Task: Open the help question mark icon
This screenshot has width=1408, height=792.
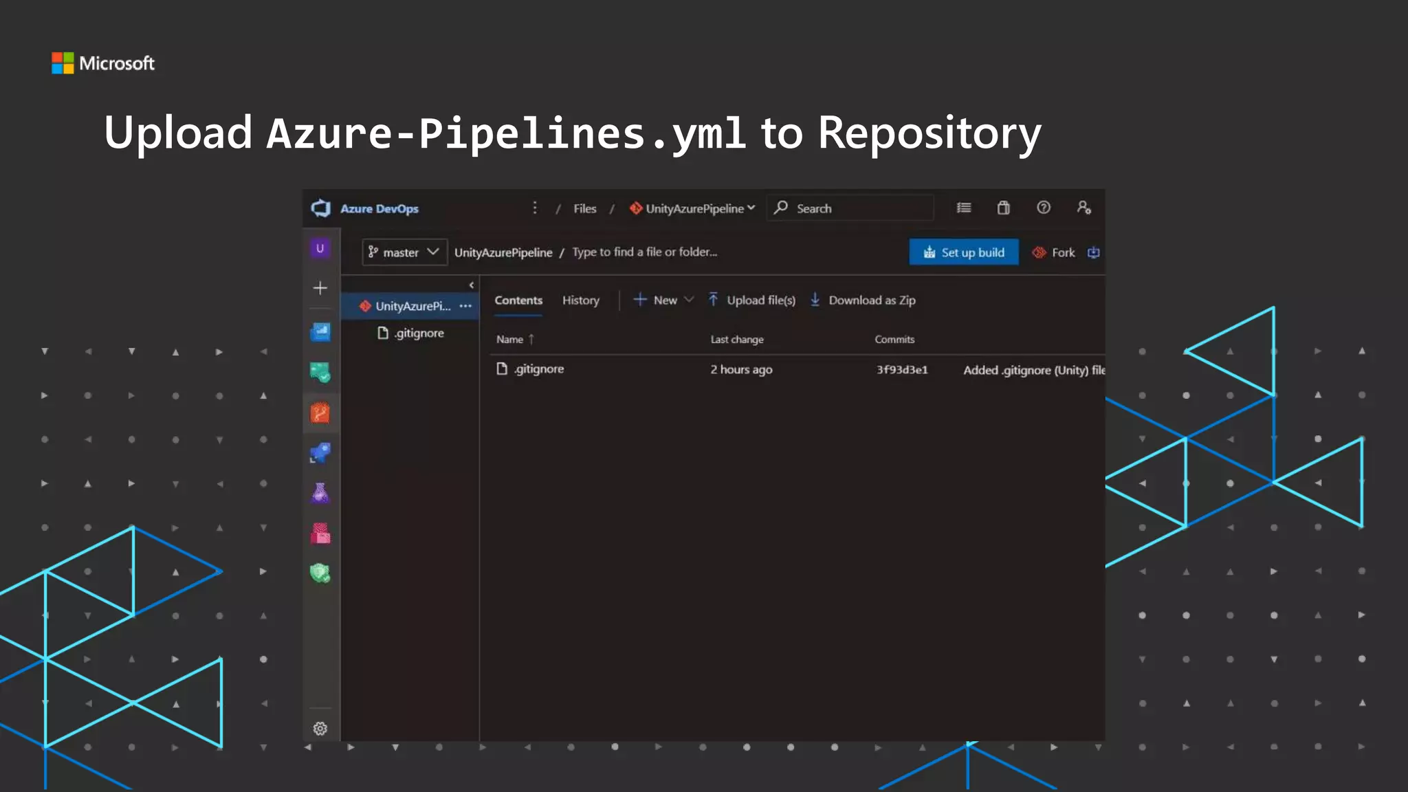Action: [1044, 208]
